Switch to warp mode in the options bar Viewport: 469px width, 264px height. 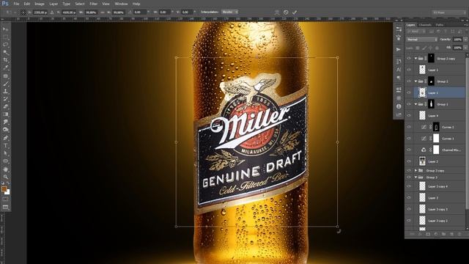(277, 12)
